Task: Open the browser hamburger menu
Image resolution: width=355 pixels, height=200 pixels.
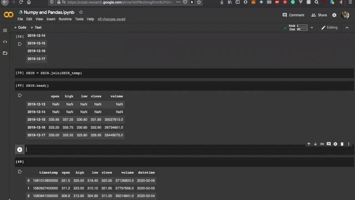Action: tap(350, 2)
